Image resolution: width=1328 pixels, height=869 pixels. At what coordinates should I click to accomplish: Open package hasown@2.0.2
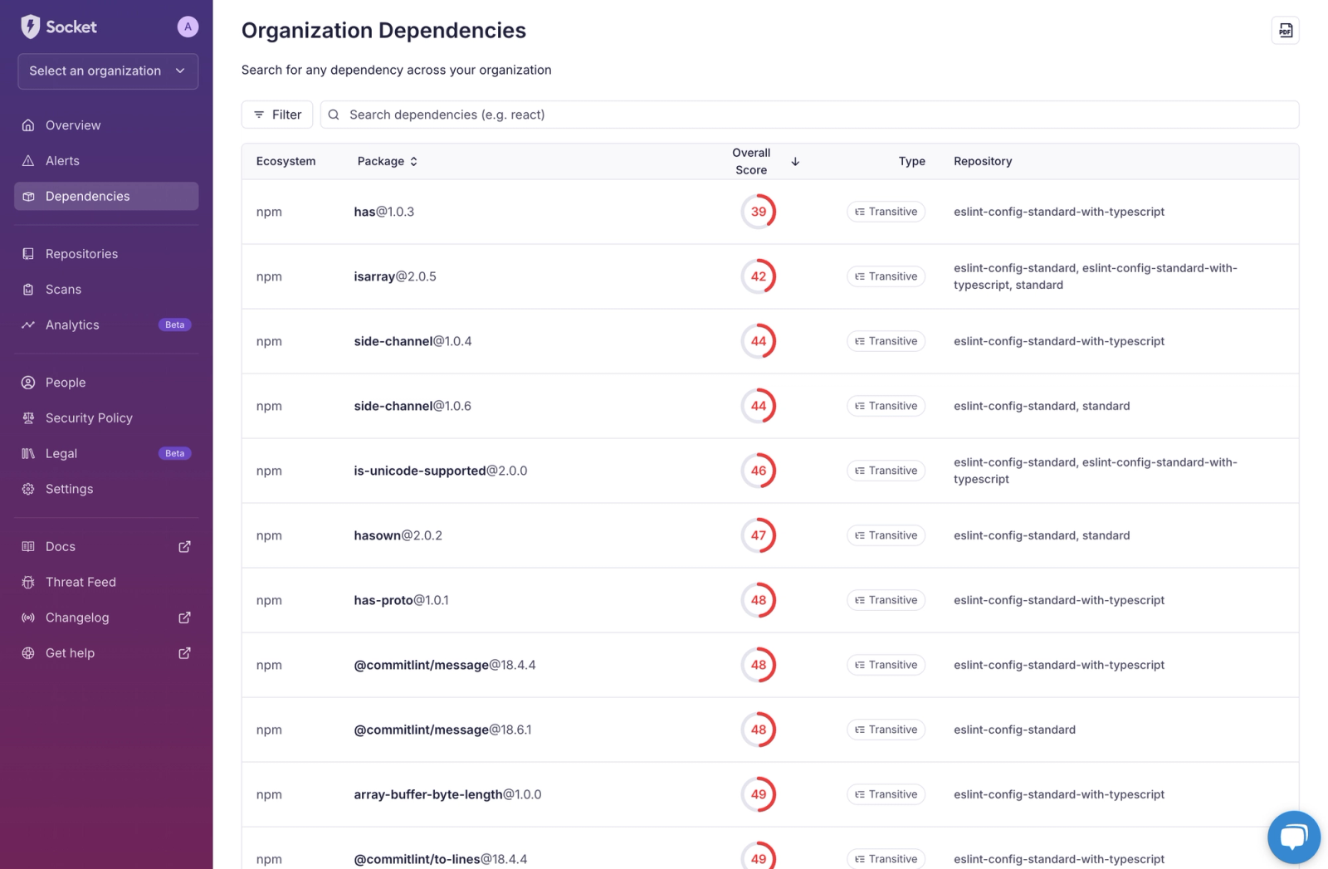[x=398, y=535]
